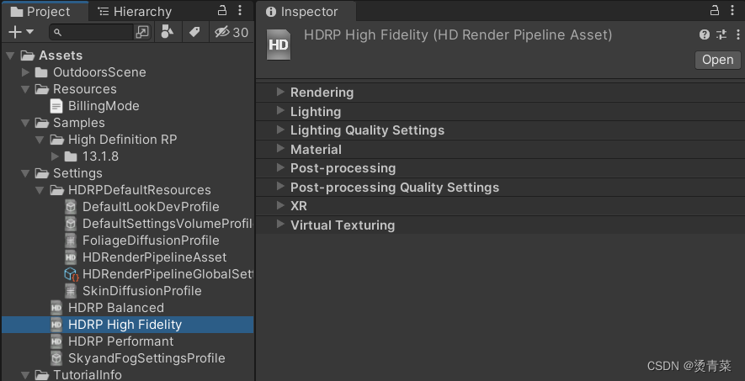Open Project panel more options menu
745x381 pixels.
tap(240, 10)
